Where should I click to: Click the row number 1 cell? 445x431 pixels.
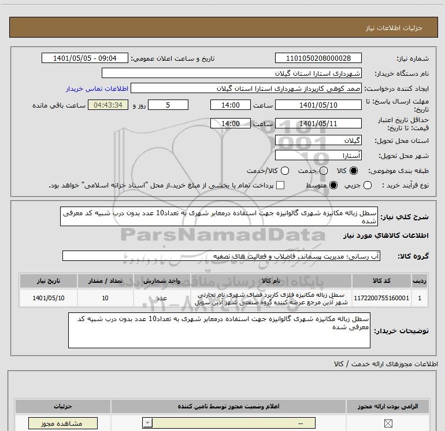420,298
